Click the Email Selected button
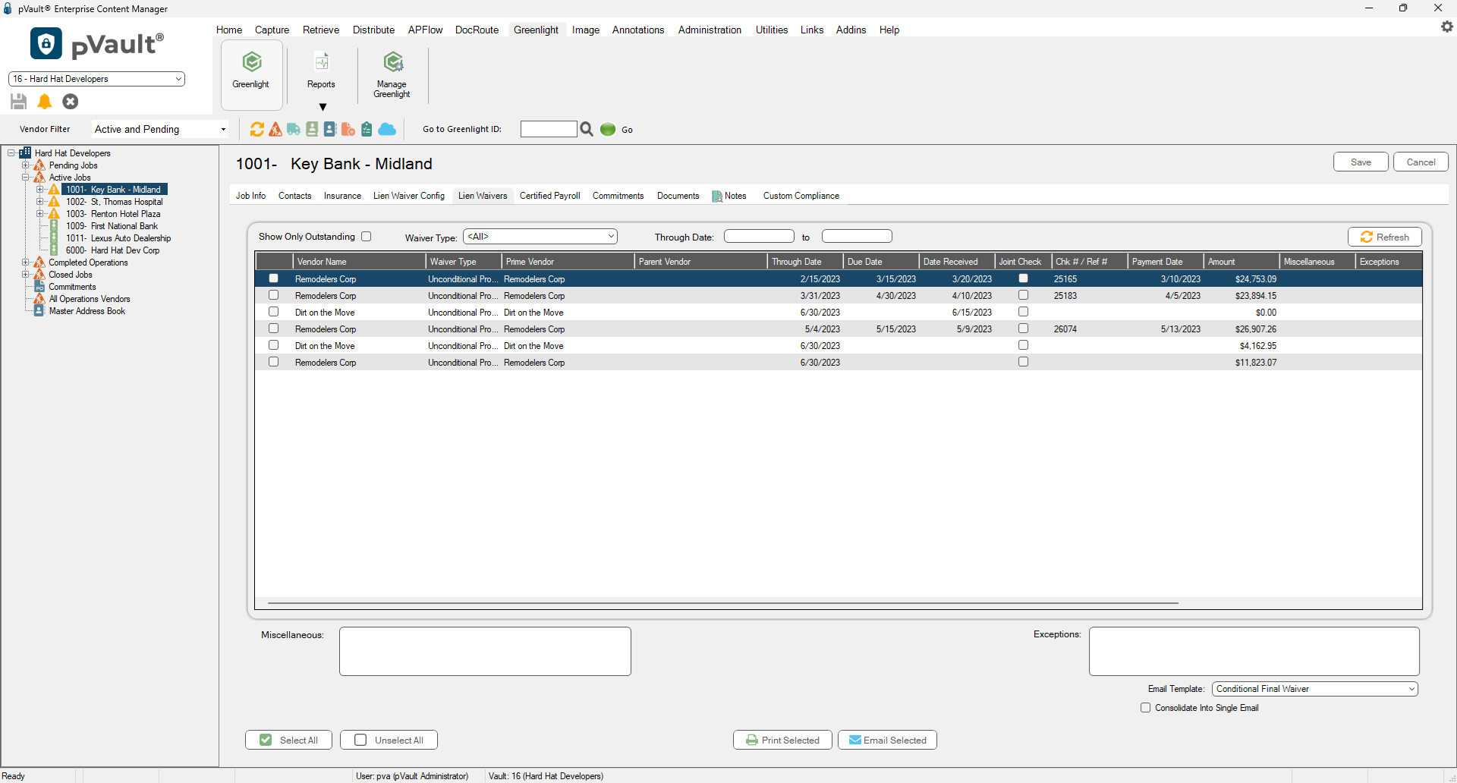 (x=887, y=740)
